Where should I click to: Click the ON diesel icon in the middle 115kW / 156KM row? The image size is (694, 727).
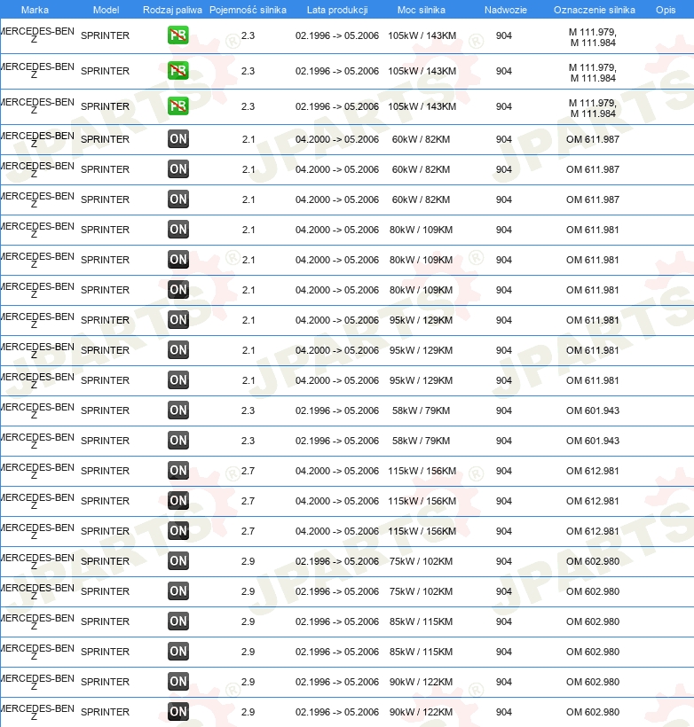(178, 500)
